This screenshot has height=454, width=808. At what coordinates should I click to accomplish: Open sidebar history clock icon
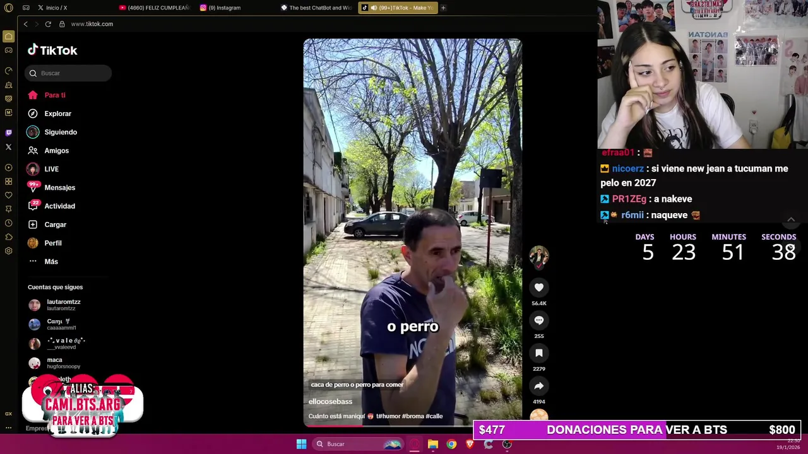coord(8,223)
